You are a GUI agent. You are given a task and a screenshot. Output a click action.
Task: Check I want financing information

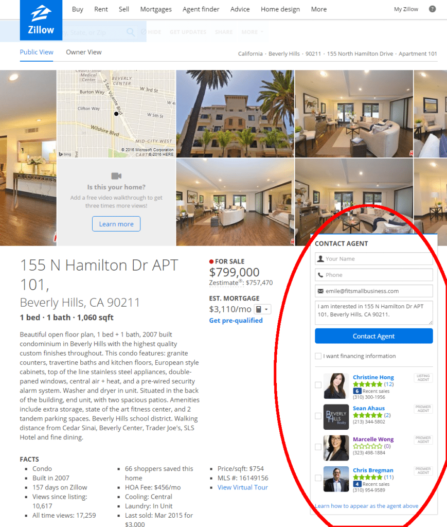[x=318, y=356]
